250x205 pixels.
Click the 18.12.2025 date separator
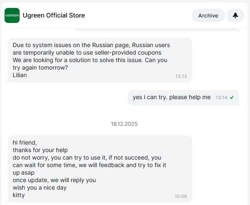click(124, 124)
